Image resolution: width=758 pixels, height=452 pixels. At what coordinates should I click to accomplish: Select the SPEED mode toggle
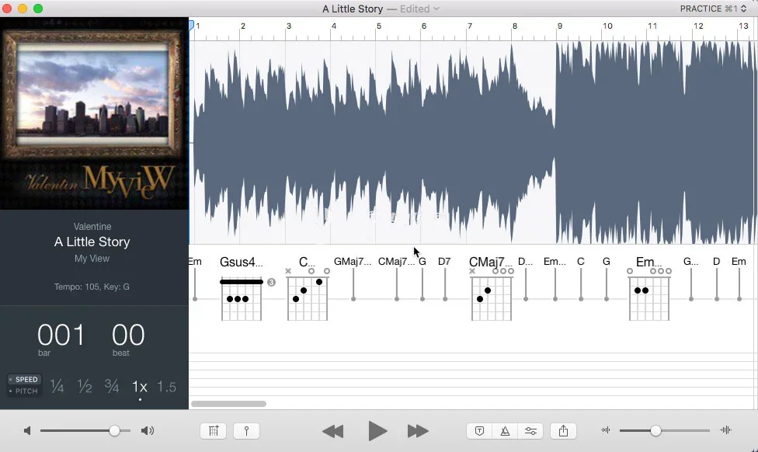(25, 380)
